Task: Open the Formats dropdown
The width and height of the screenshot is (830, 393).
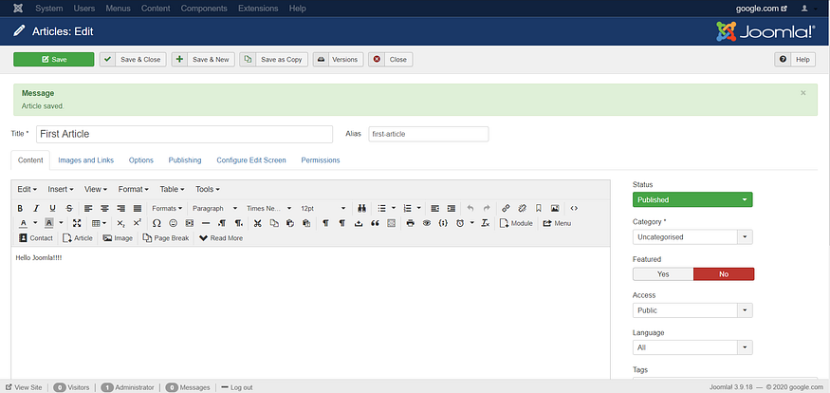Action: tap(167, 208)
